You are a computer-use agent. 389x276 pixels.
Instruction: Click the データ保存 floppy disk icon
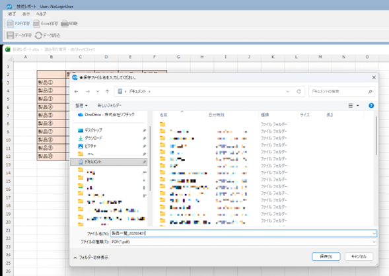coord(10,35)
